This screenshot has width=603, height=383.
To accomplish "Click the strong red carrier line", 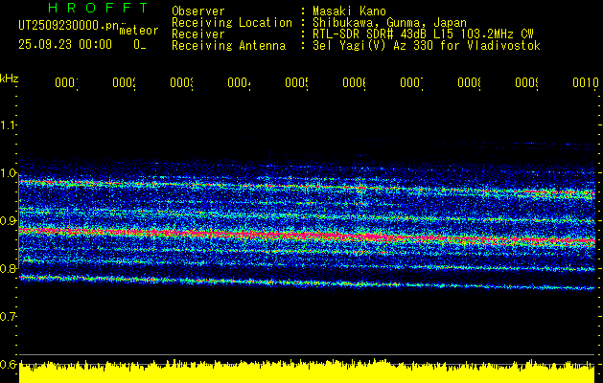I will (x=307, y=236).
